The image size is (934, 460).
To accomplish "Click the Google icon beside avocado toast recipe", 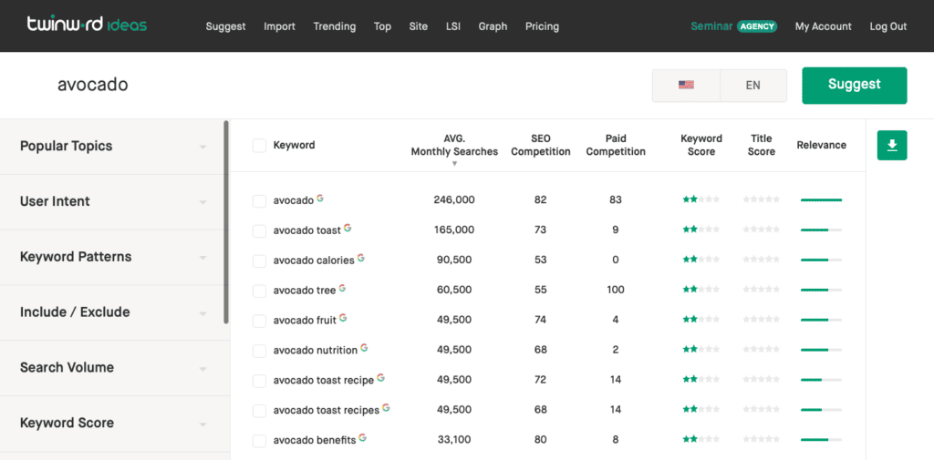I will click(x=380, y=377).
